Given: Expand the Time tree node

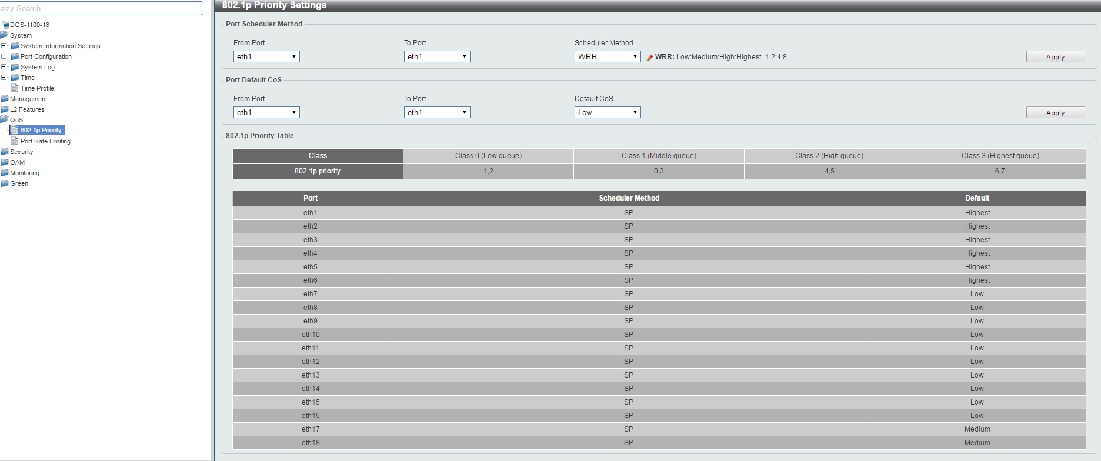Looking at the screenshot, I should (x=4, y=78).
